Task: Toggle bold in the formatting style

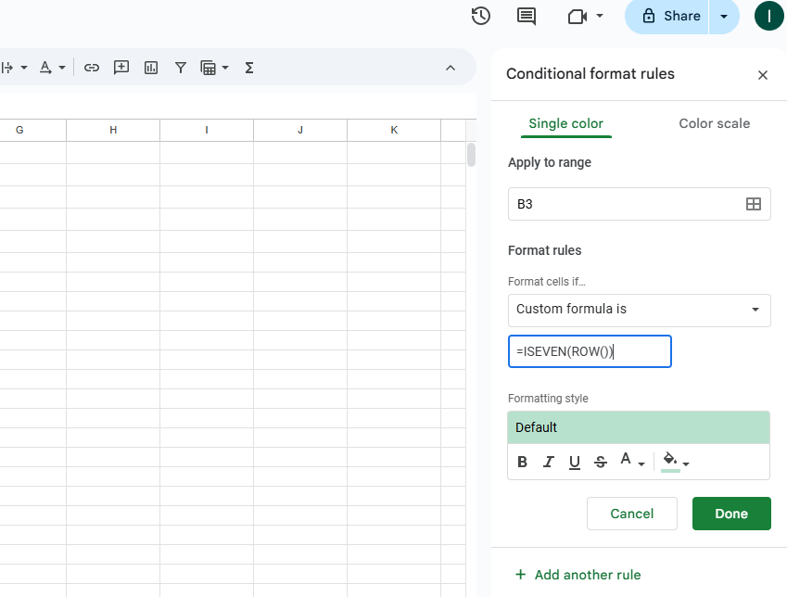Action: pos(522,462)
